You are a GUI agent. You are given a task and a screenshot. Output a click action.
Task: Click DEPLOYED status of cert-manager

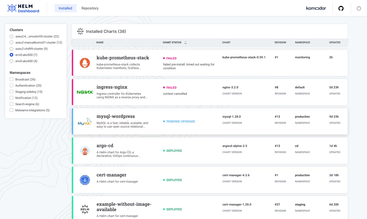[x=173, y=180]
